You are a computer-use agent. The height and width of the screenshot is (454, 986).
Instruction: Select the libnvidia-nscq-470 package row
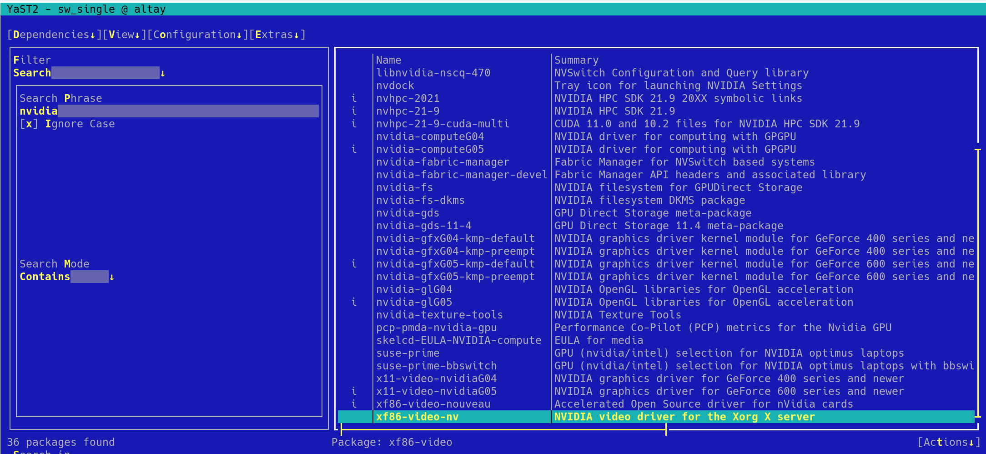(x=656, y=73)
